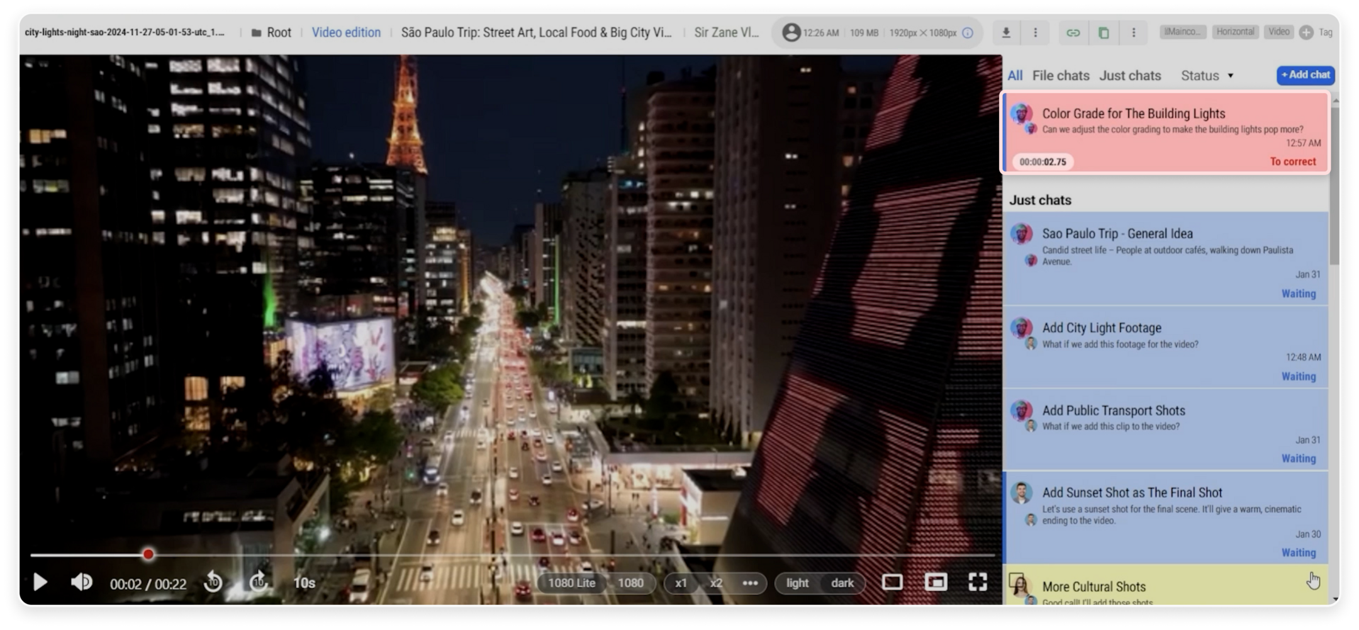Click the green copy/duplicate icon
Screen dimensions: 1359x630
coord(1103,33)
